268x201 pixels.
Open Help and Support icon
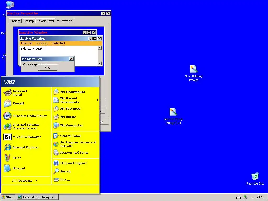click(56, 163)
